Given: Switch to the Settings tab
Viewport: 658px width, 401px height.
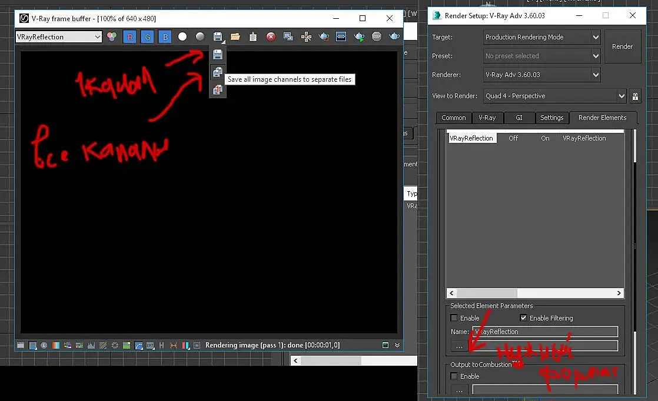Looking at the screenshot, I should click(x=552, y=118).
